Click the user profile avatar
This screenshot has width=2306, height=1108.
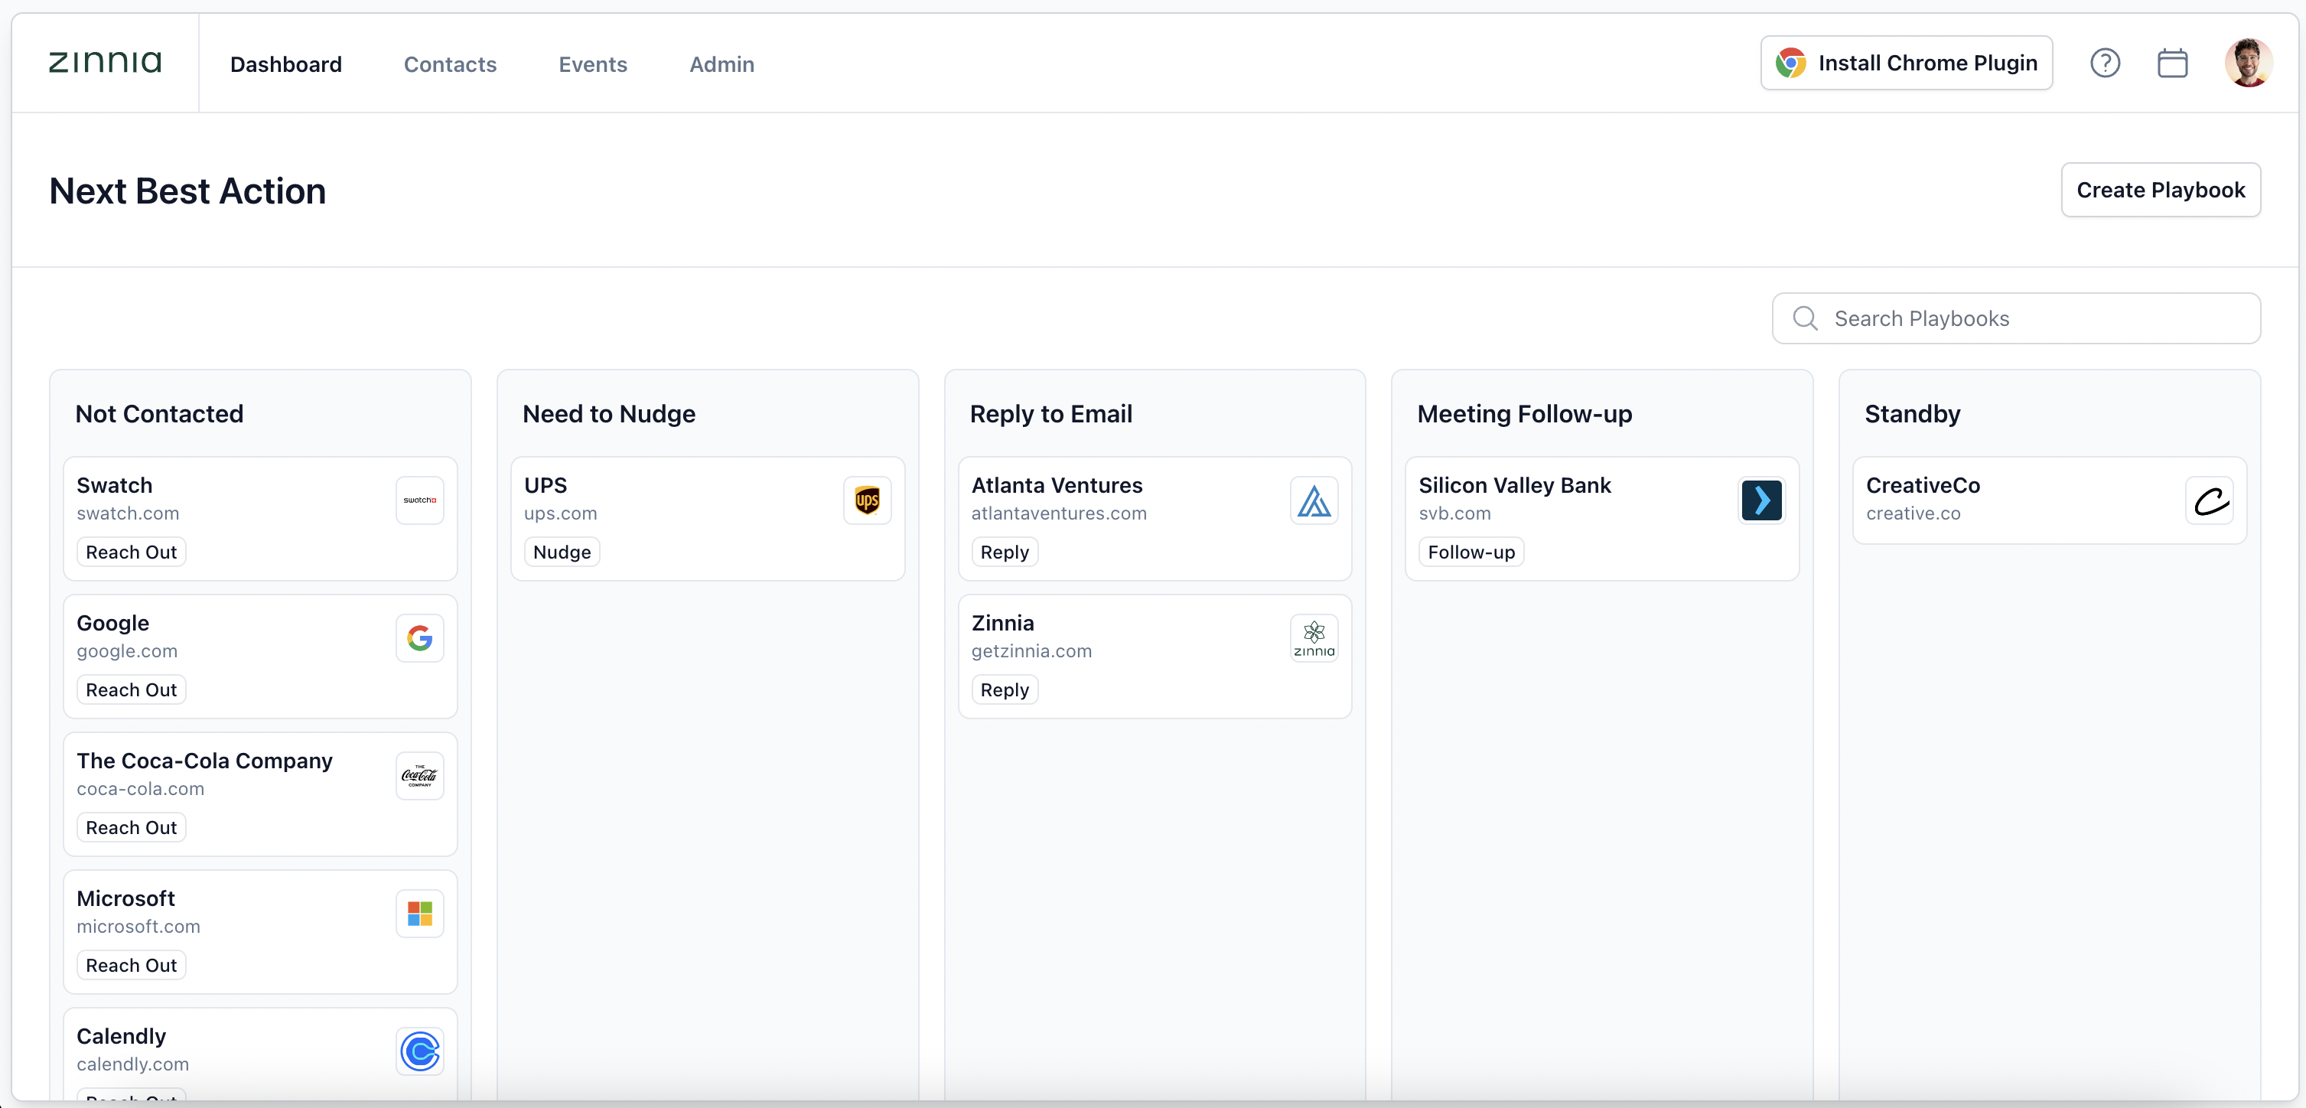pyautogui.click(x=2247, y=63)
